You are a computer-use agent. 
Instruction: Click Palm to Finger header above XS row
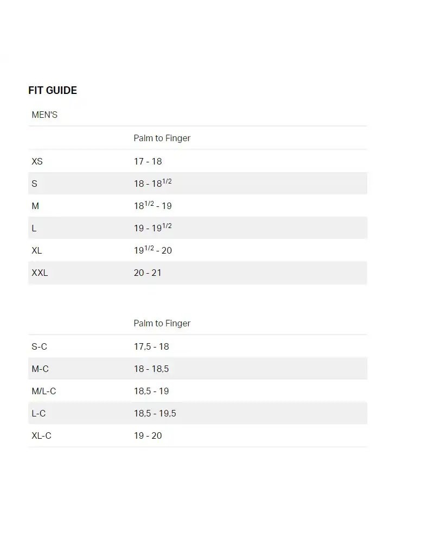point(162,138)
